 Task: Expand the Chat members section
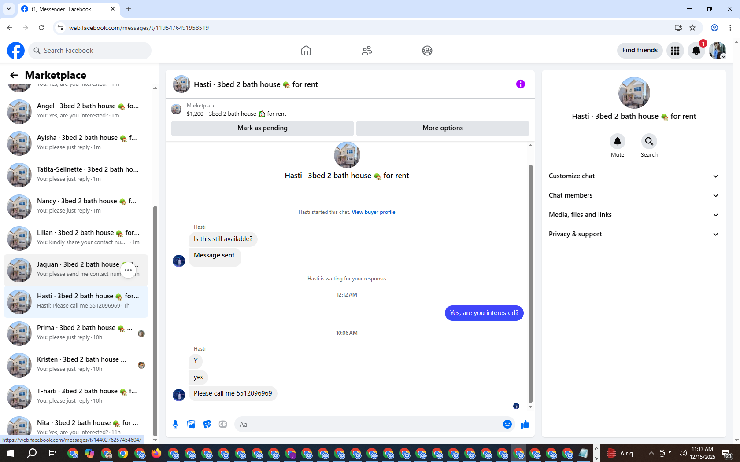coord(634,195)
